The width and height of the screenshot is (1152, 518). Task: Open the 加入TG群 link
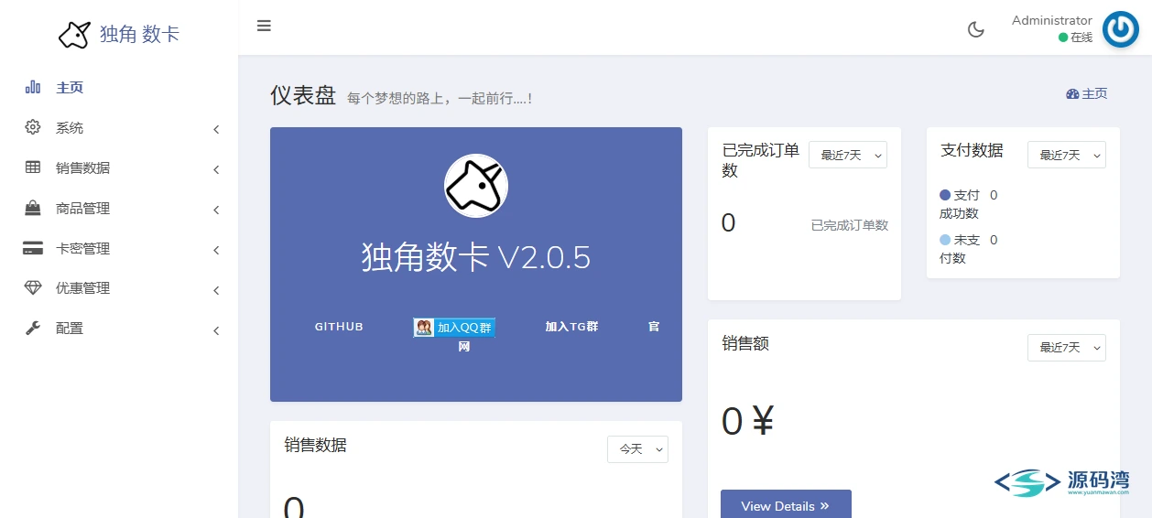click(x=571, y=327)
